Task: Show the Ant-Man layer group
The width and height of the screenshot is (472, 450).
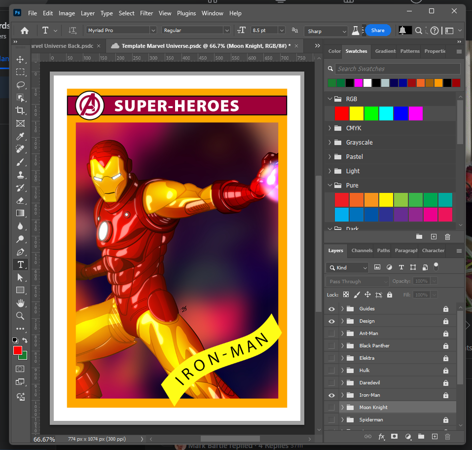Action: pos(331,334)
